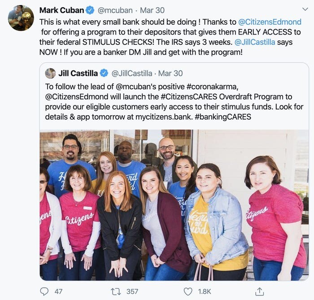Image resolution: width=314 pixels, height=300 pixels.
Task: Open Jill Castilla's small avatar
Action: pos(50,73)
